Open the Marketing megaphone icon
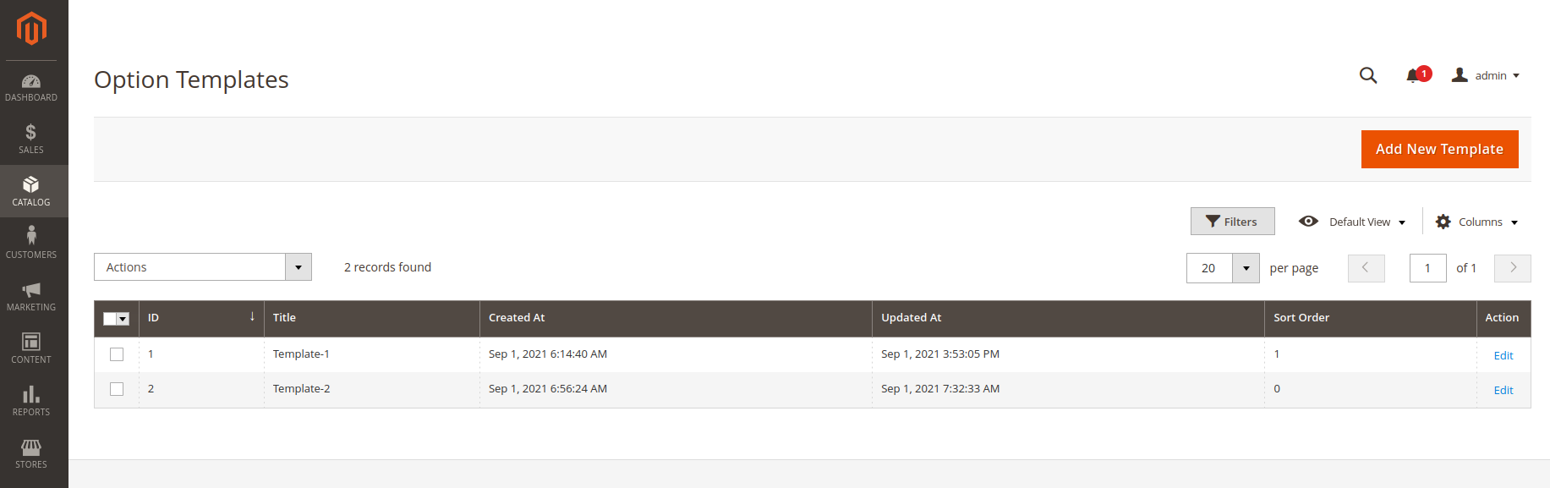 click(31, 289)
